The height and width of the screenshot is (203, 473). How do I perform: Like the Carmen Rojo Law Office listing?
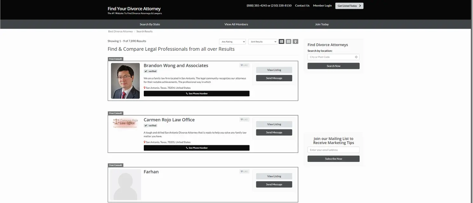pyautogui.click(x=244, y=120)
